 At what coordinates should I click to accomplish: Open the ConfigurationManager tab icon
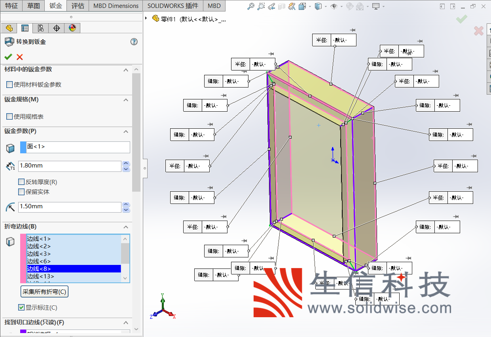coord(41,28)
